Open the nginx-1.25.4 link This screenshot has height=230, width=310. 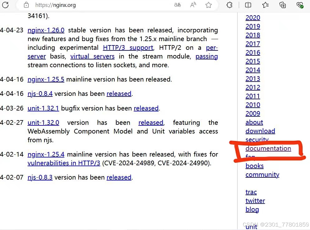coord(46,154)
